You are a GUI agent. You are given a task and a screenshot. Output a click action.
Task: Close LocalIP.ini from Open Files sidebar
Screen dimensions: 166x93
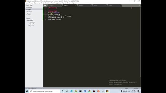(x=26, y=7)
